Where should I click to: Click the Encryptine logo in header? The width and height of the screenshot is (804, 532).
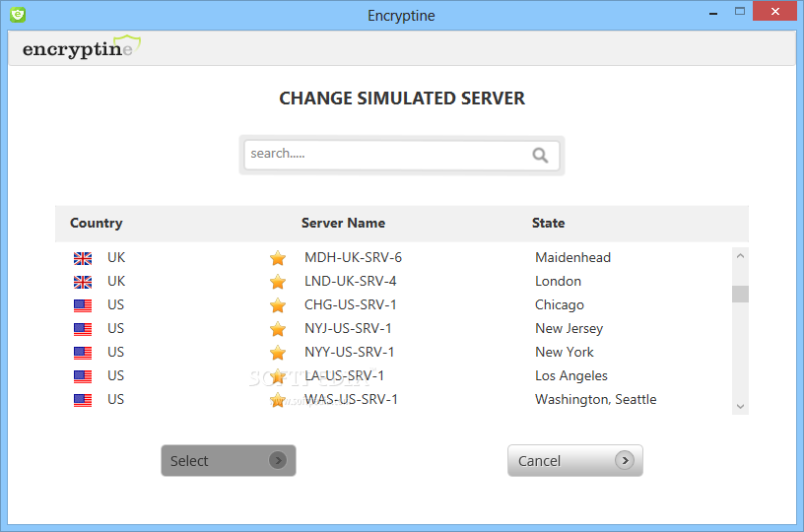coord(81,47)
